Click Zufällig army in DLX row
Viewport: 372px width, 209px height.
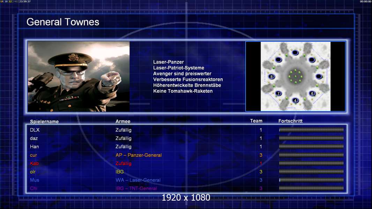click(x=124, y=130)
